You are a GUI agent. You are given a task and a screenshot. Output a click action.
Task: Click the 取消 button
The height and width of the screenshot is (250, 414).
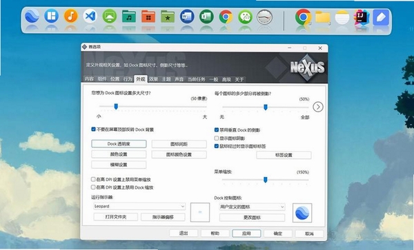pos(309,233)
